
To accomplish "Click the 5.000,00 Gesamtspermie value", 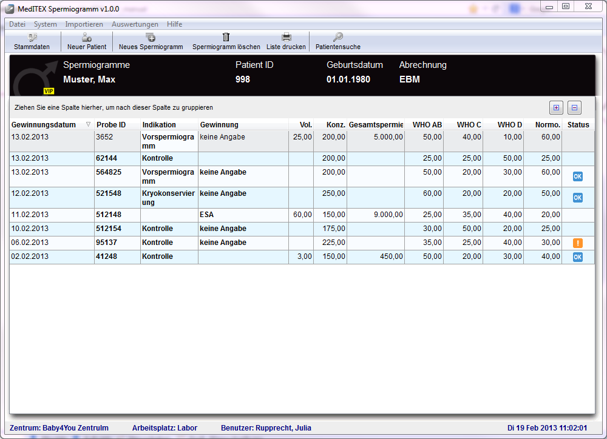I will pyautogui.click(x=388, y=137).
